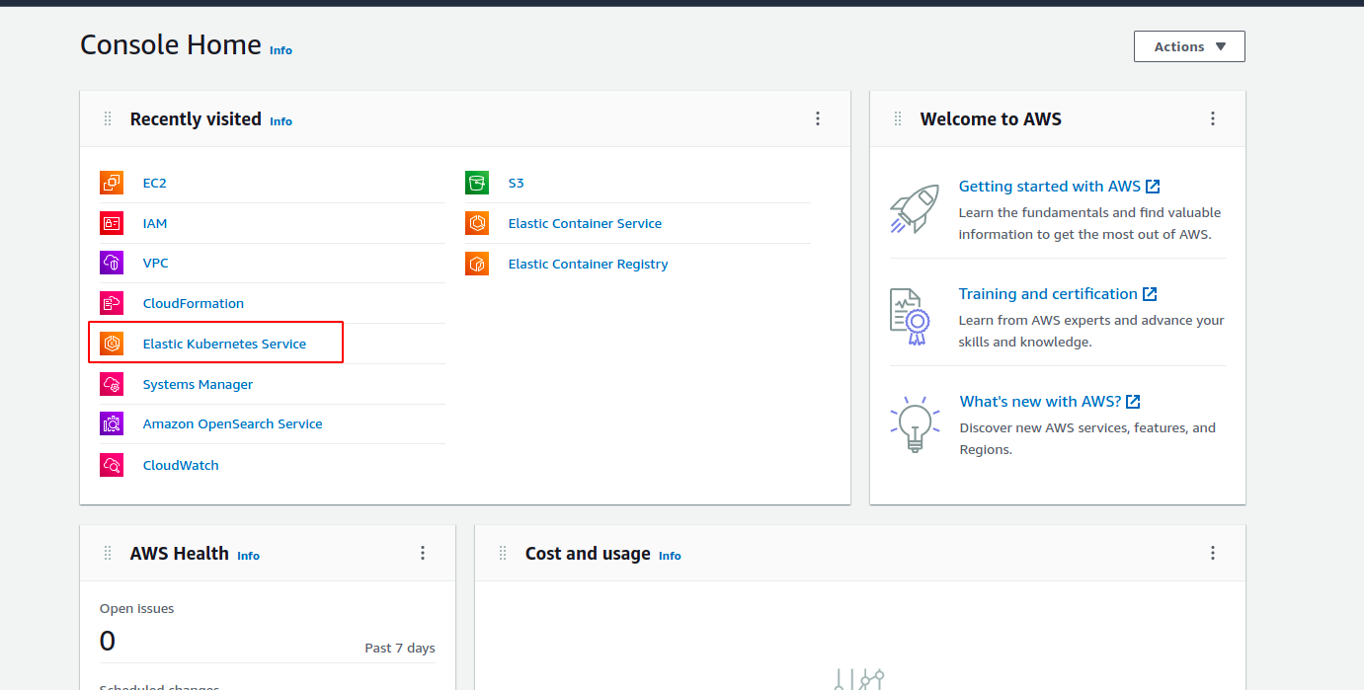
Task: Open What's new with AWS link
Action: coord(1050,401)
